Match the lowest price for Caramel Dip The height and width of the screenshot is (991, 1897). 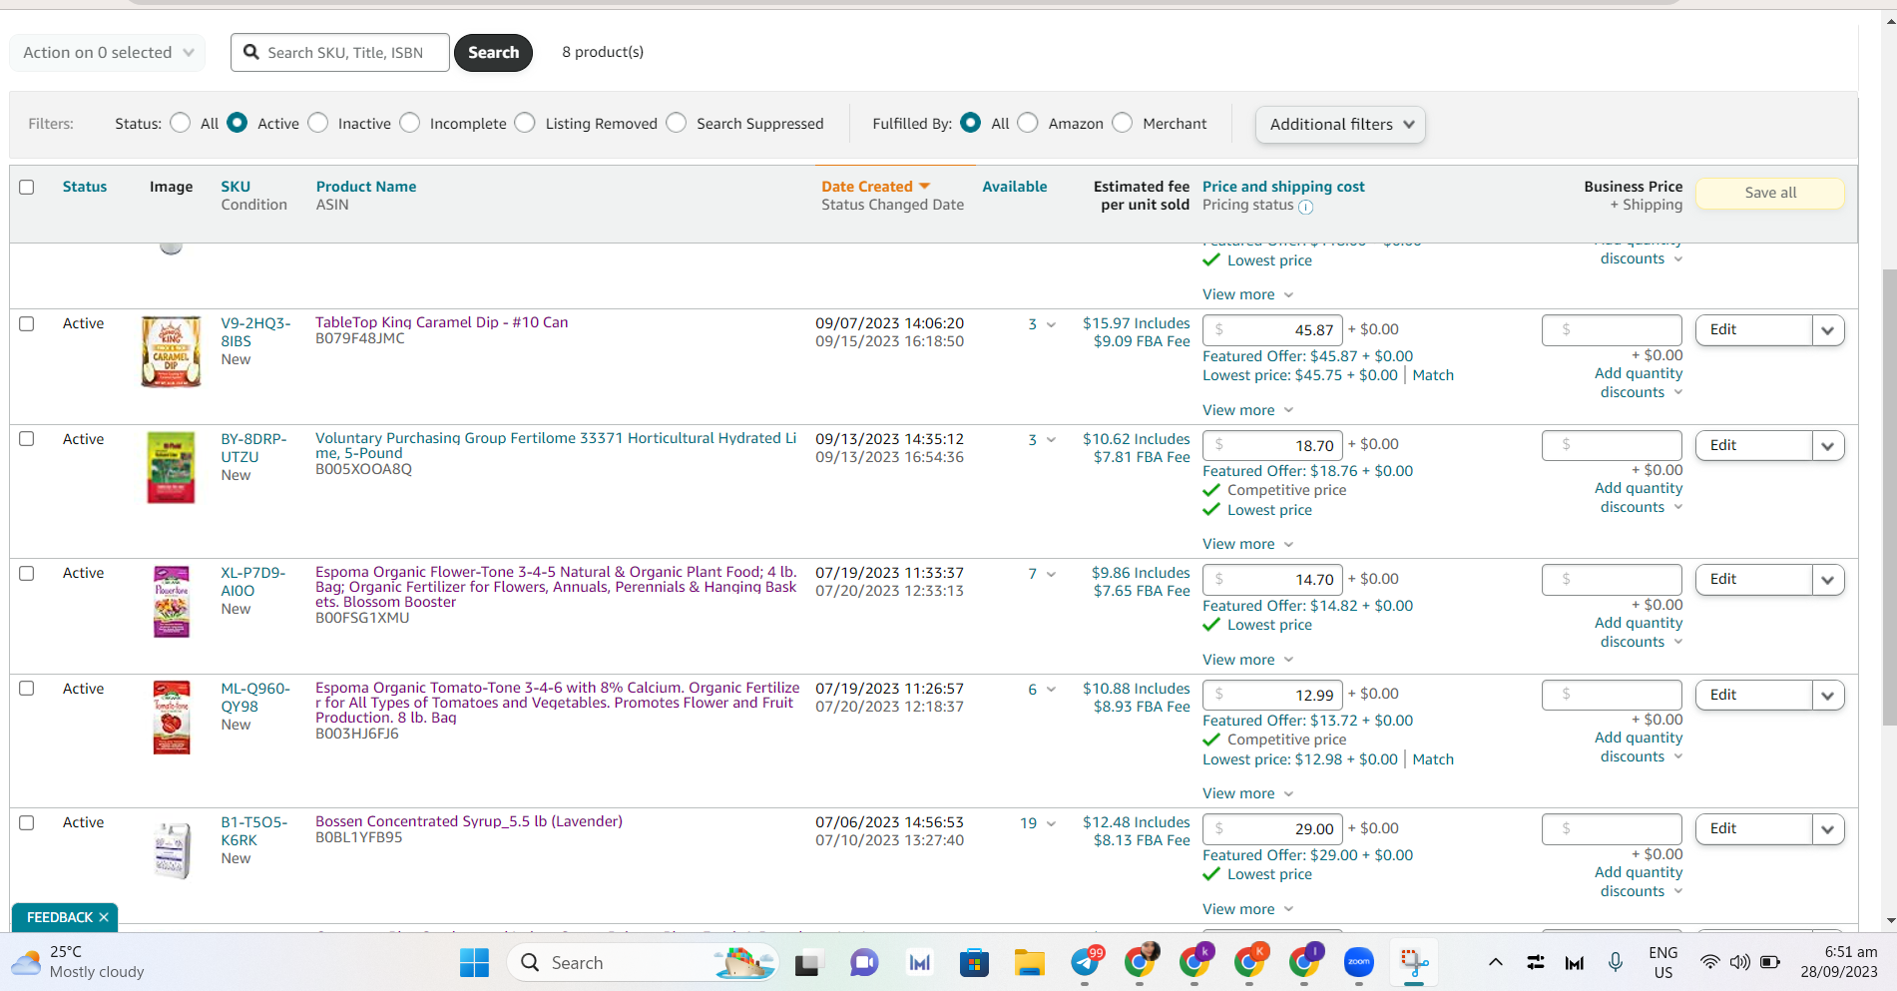pos(1433,375)
